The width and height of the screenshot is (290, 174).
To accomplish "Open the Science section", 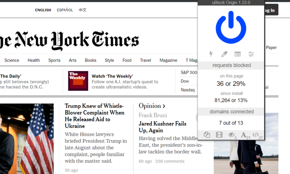I will click(12, 60).
